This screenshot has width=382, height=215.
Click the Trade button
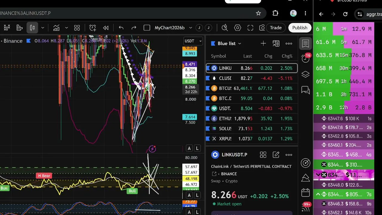coord(276,28)
